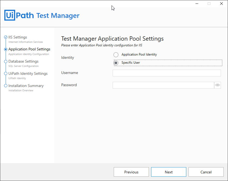Viewport: 228px width, 181px height.
Task: Click the 'Installation Overview' subtitle
Action: [x=21, y=90]
